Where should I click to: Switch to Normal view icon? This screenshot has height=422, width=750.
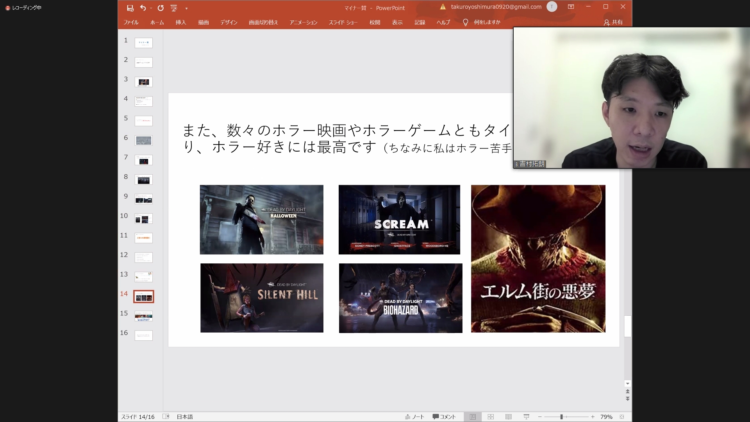click(x=473, y=417)
